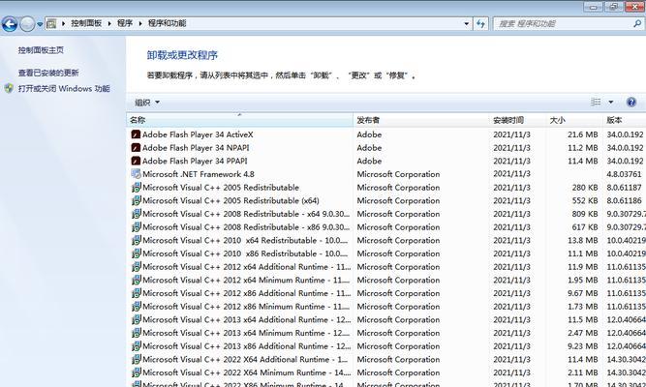Click Microsoft .NET Framework 4.8 icon
This screenshot has height=387, width=646.
click(136, 174)
